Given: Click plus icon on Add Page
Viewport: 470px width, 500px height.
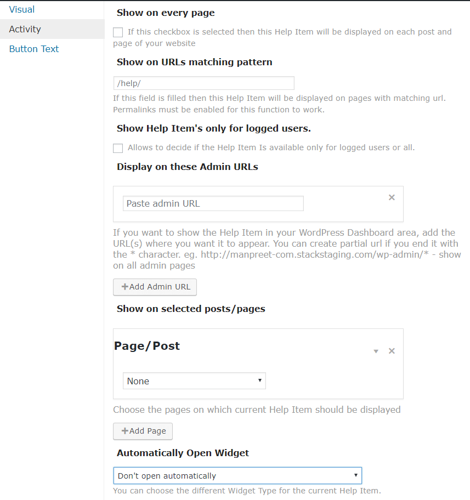Looking at the screenshot, I should pyautogui.click(x=125, y=431).
